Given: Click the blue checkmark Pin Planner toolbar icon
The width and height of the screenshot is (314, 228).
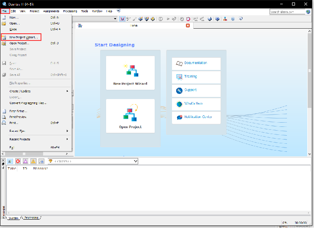Looking at the screenshot, I should pos(147,19).
